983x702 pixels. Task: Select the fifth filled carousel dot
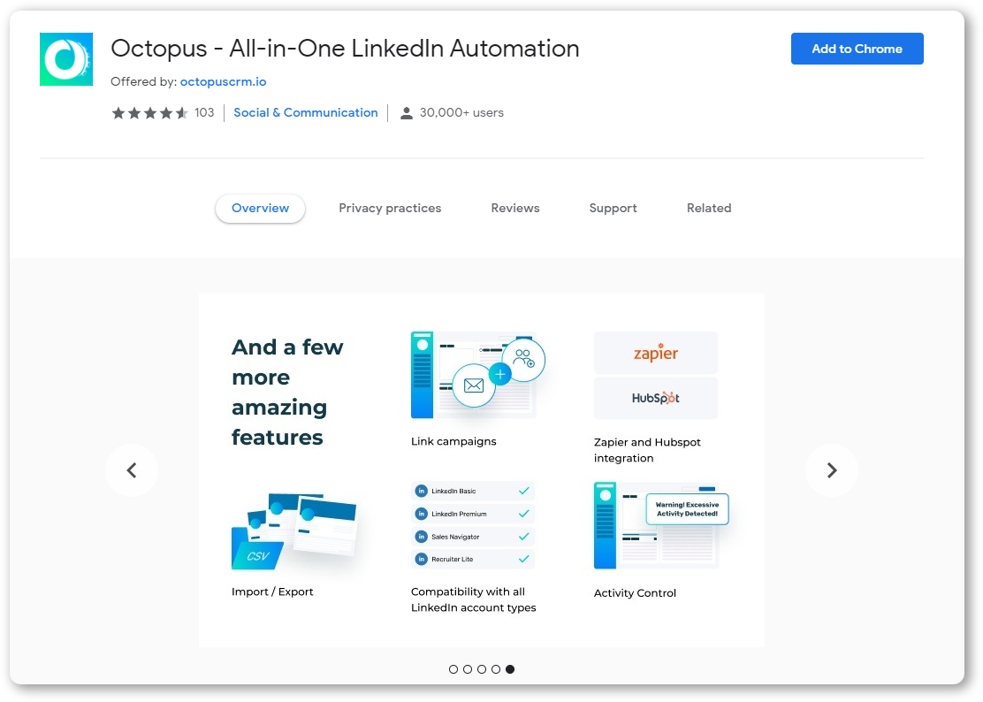(x=510, y=669)
